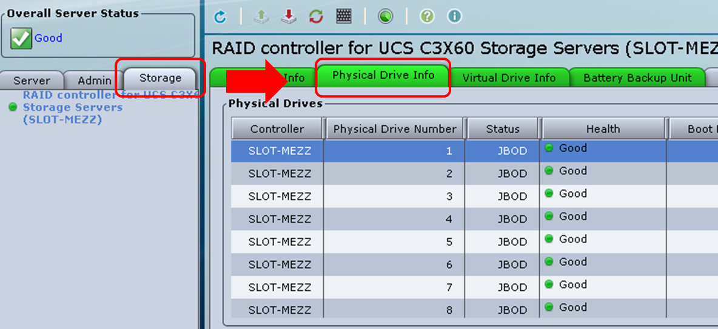Click the red-green circular arrows reboot icon
The width and height of the screenshot is (718, 329).
pos(316,17)
